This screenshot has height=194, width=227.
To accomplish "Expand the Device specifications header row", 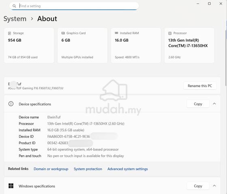I will (112, 104).
